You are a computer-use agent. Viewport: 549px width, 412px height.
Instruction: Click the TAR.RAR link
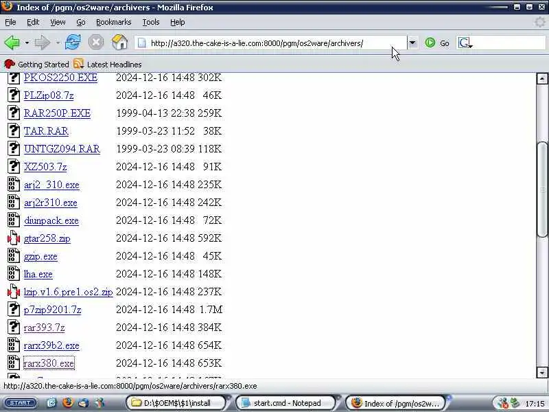coord(46,131)
